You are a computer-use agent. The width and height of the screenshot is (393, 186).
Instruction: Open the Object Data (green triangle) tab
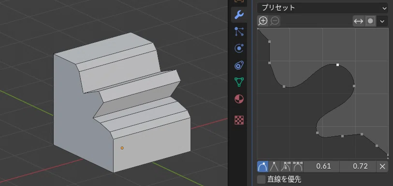(239, 82)
